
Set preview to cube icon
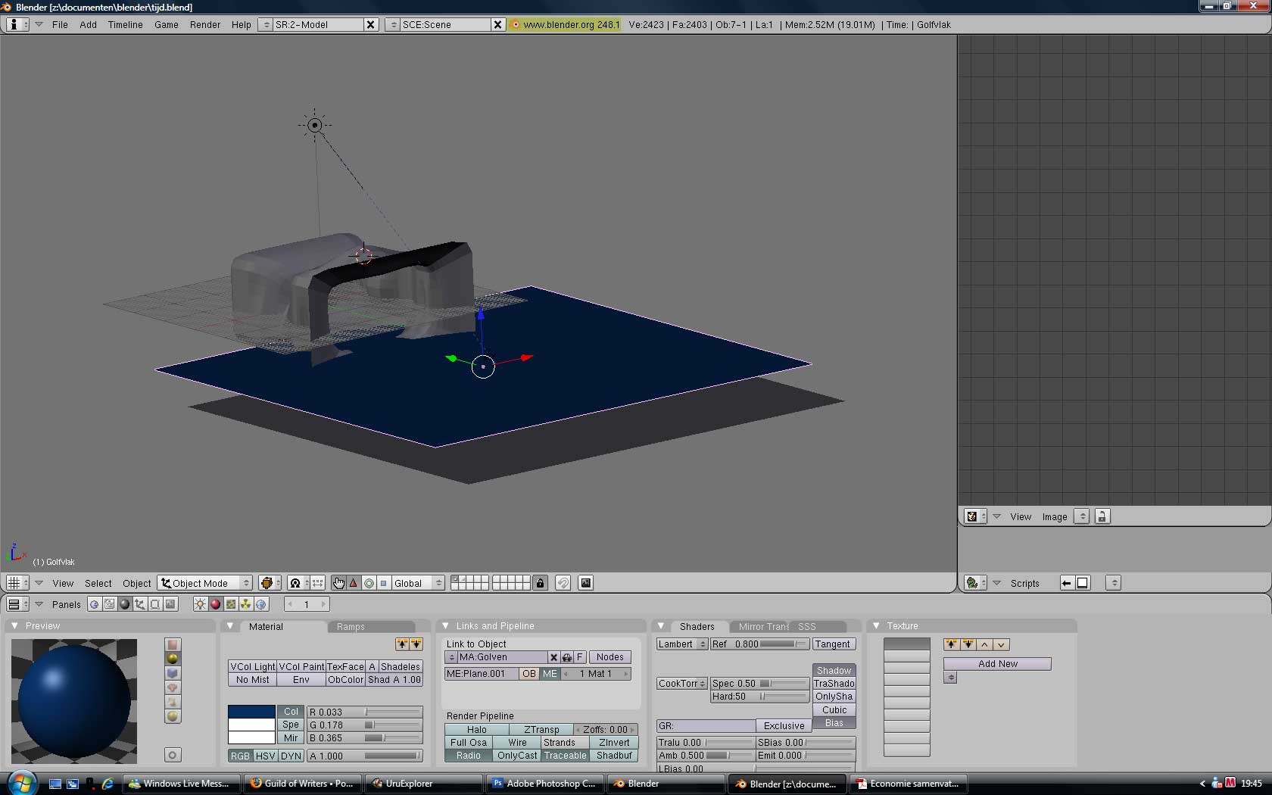click(x=173, y=673)
